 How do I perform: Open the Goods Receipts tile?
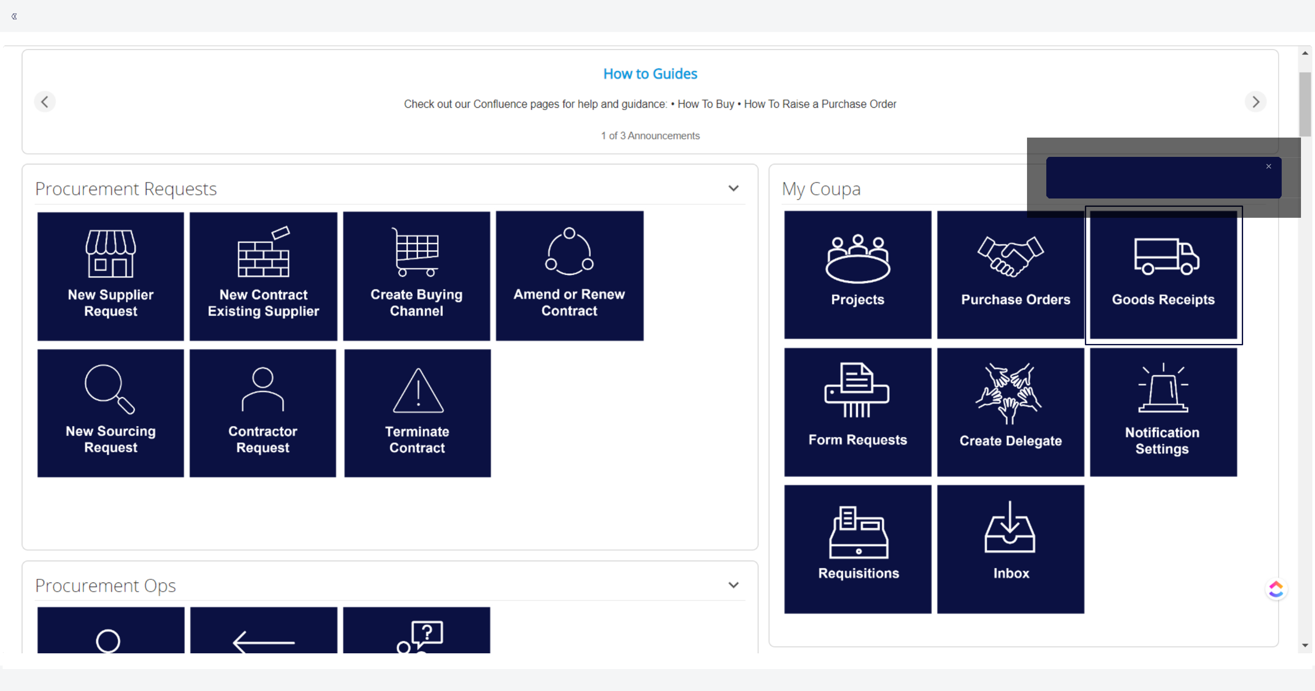[1163, 276]
